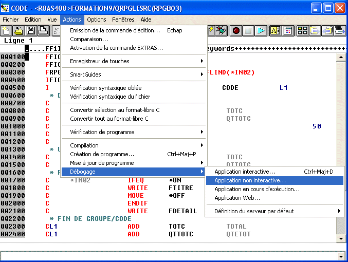The image size is (348, 262).
Task: Choose Création de programme menu entry
Action: [x=102, y=154]
